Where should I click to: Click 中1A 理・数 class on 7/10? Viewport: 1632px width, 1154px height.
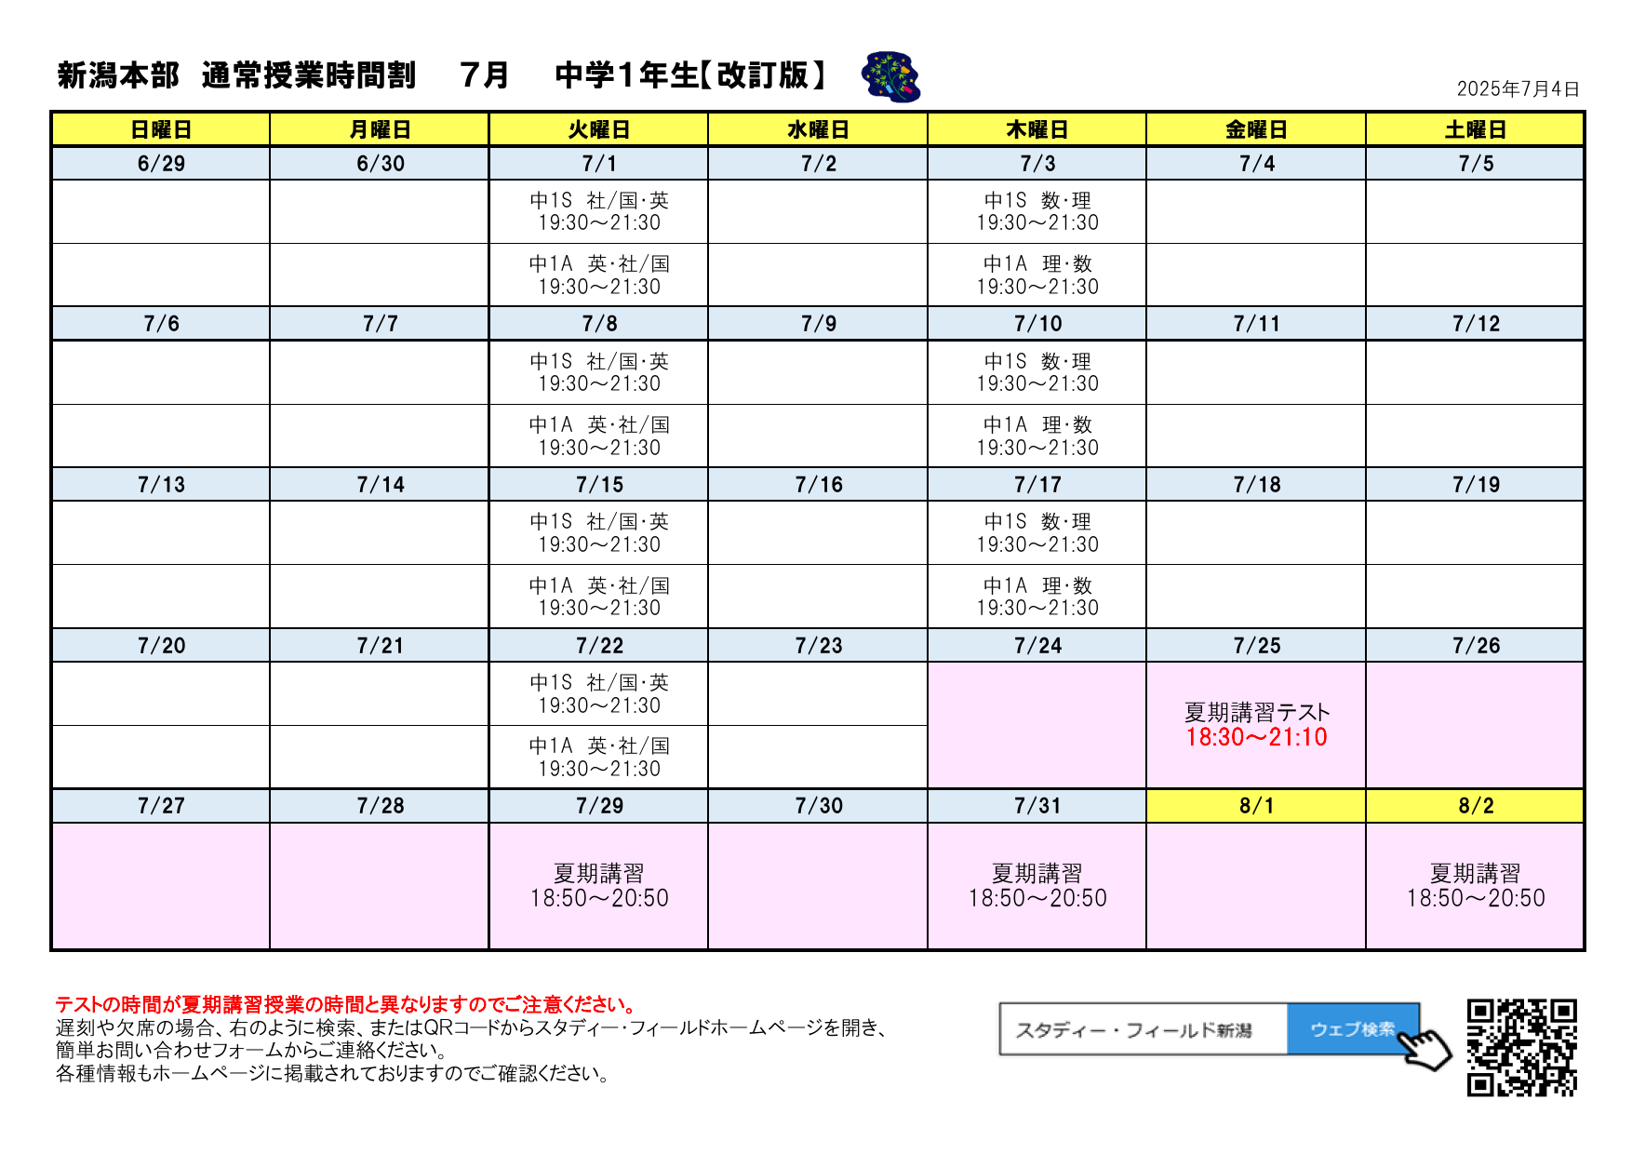[1037, 436]
